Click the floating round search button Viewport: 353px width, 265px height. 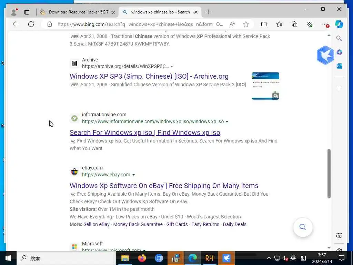coord(303,227)
